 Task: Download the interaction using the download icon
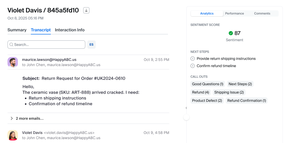pyautogui.click(x=86, y=10)
